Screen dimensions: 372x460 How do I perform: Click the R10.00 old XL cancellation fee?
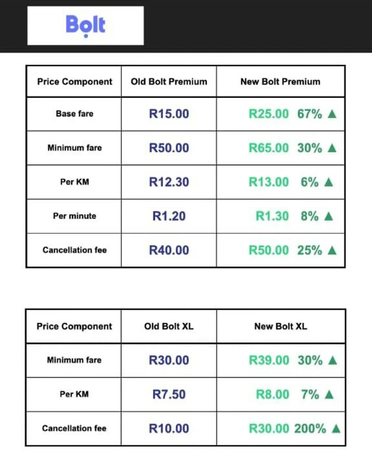coord(169,429)
